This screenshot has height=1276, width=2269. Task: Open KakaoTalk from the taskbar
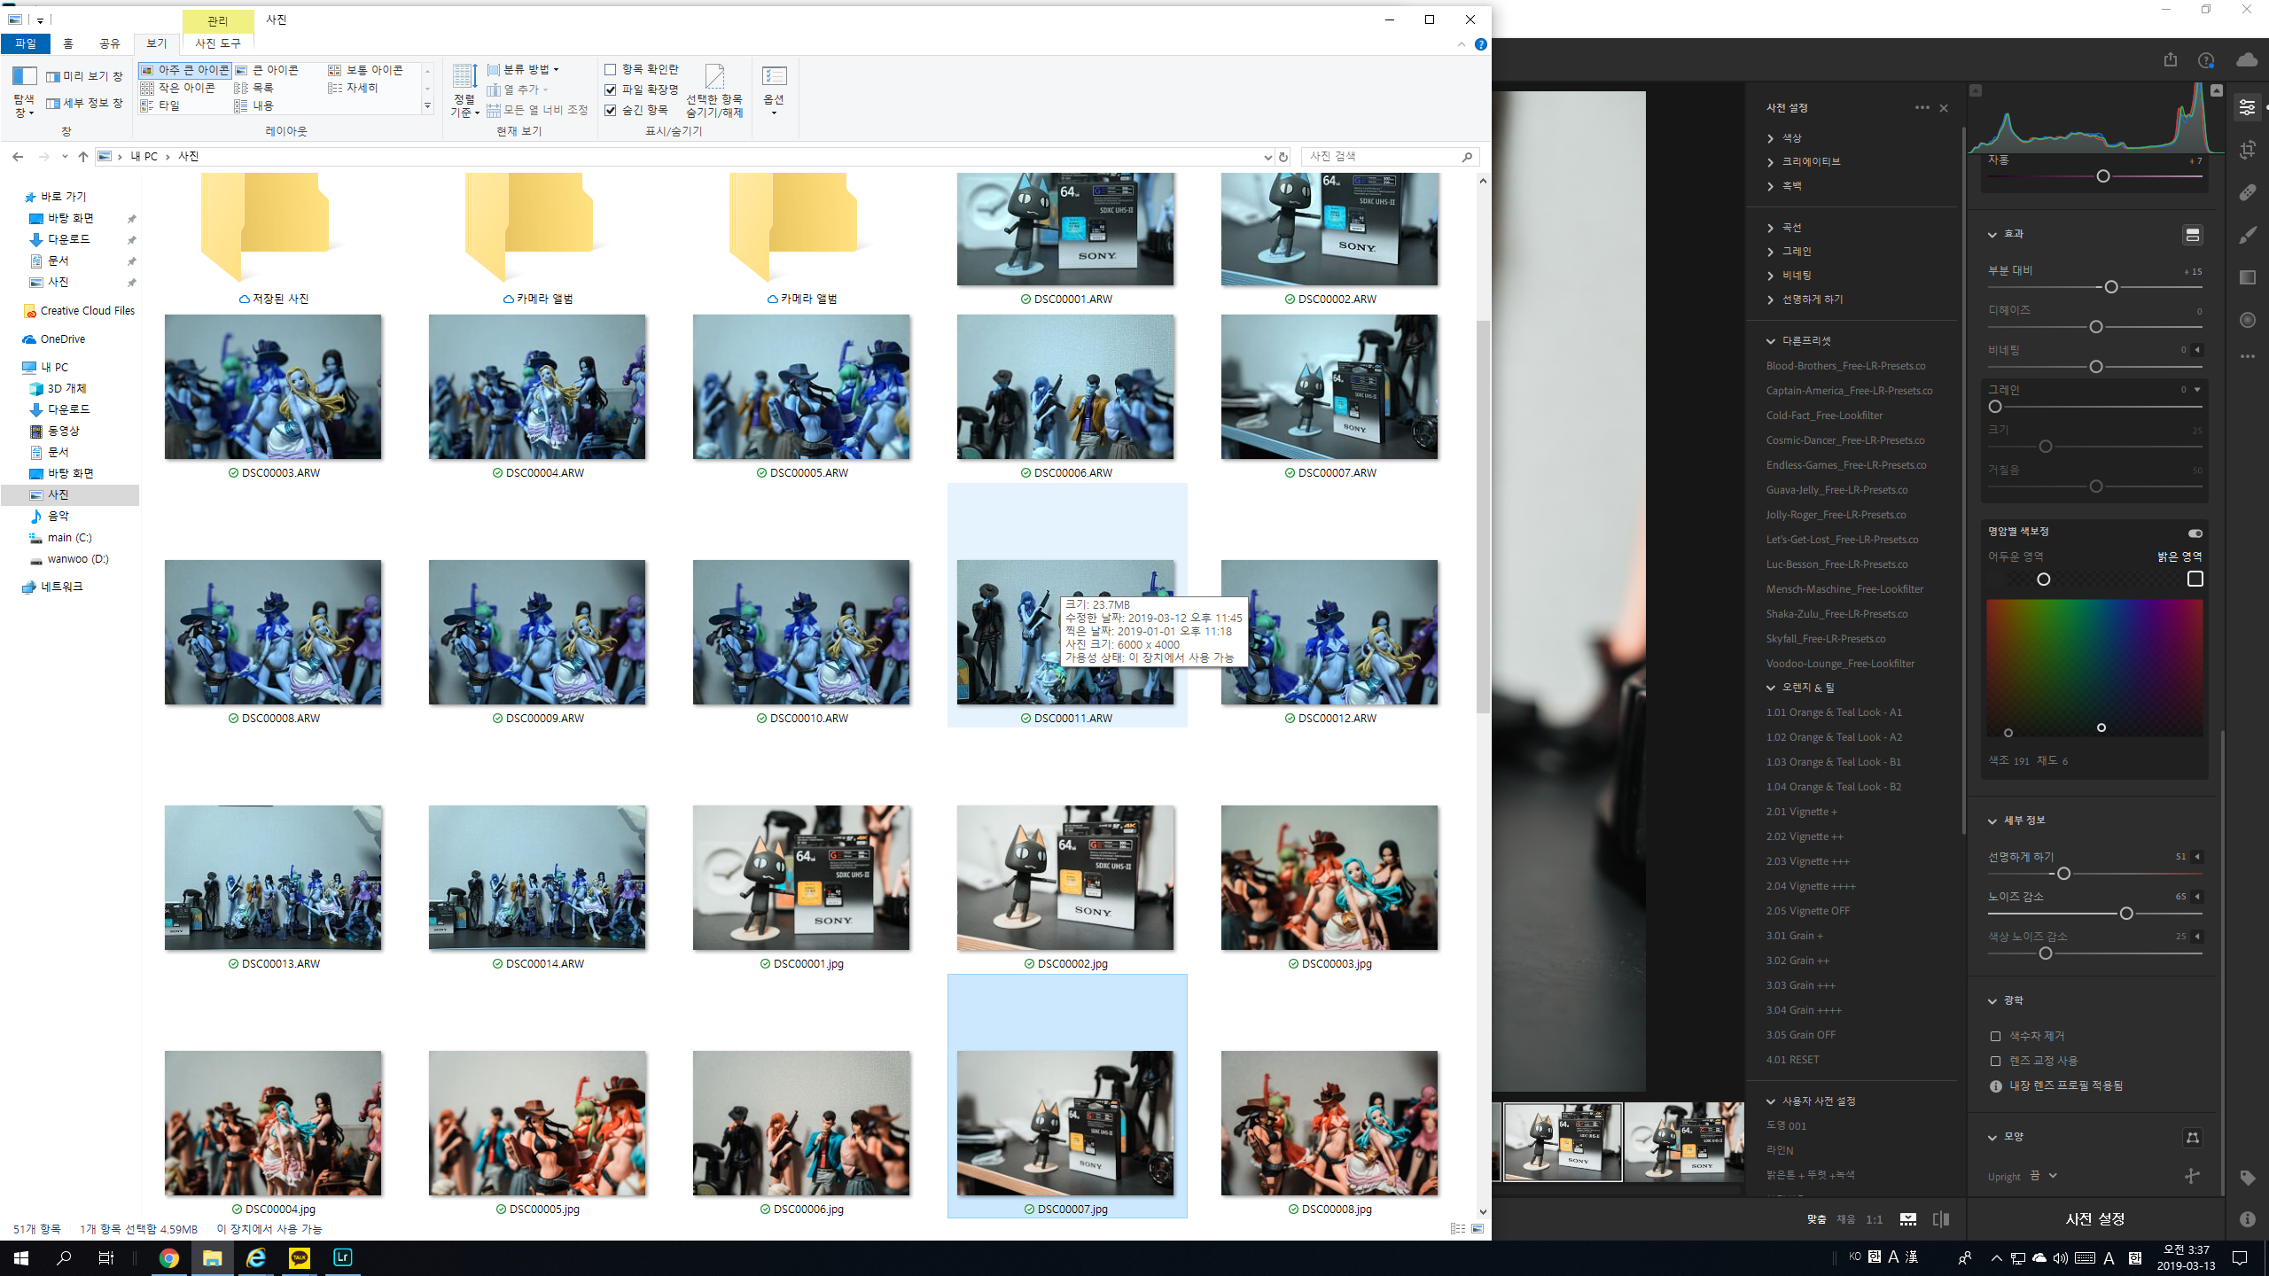click(300, 1257)
